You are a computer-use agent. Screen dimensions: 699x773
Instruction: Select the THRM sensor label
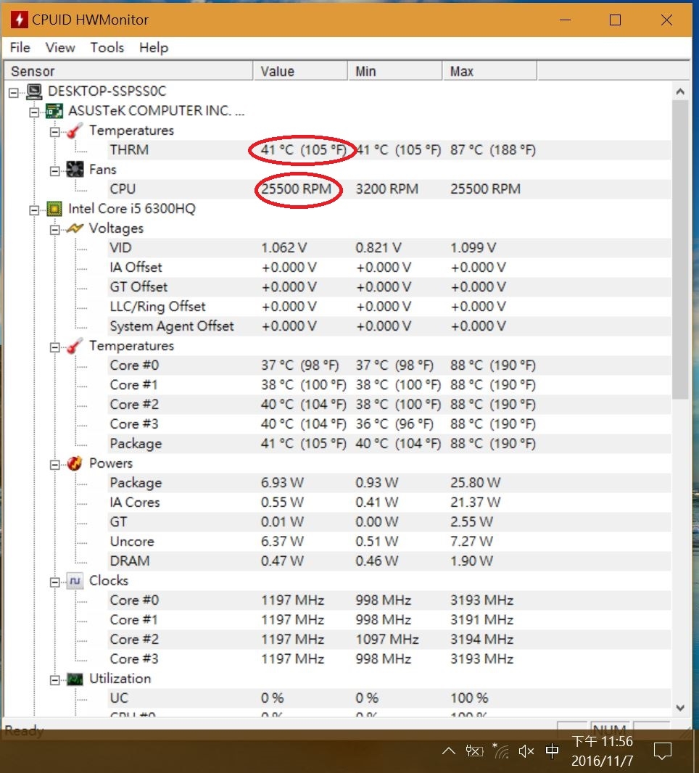129,150
